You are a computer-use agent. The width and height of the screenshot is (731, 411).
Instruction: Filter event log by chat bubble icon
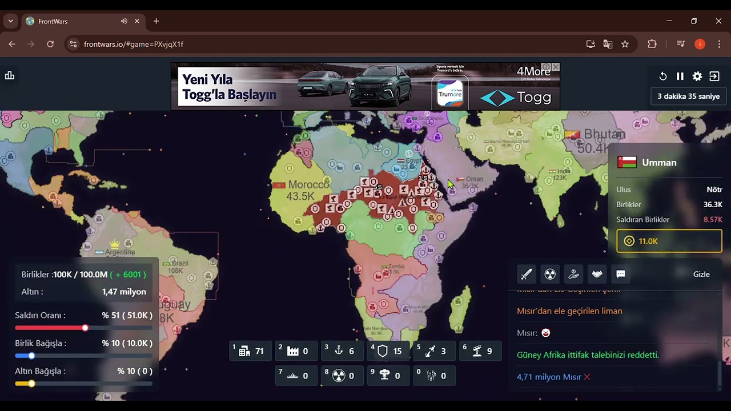coord(621,275)
